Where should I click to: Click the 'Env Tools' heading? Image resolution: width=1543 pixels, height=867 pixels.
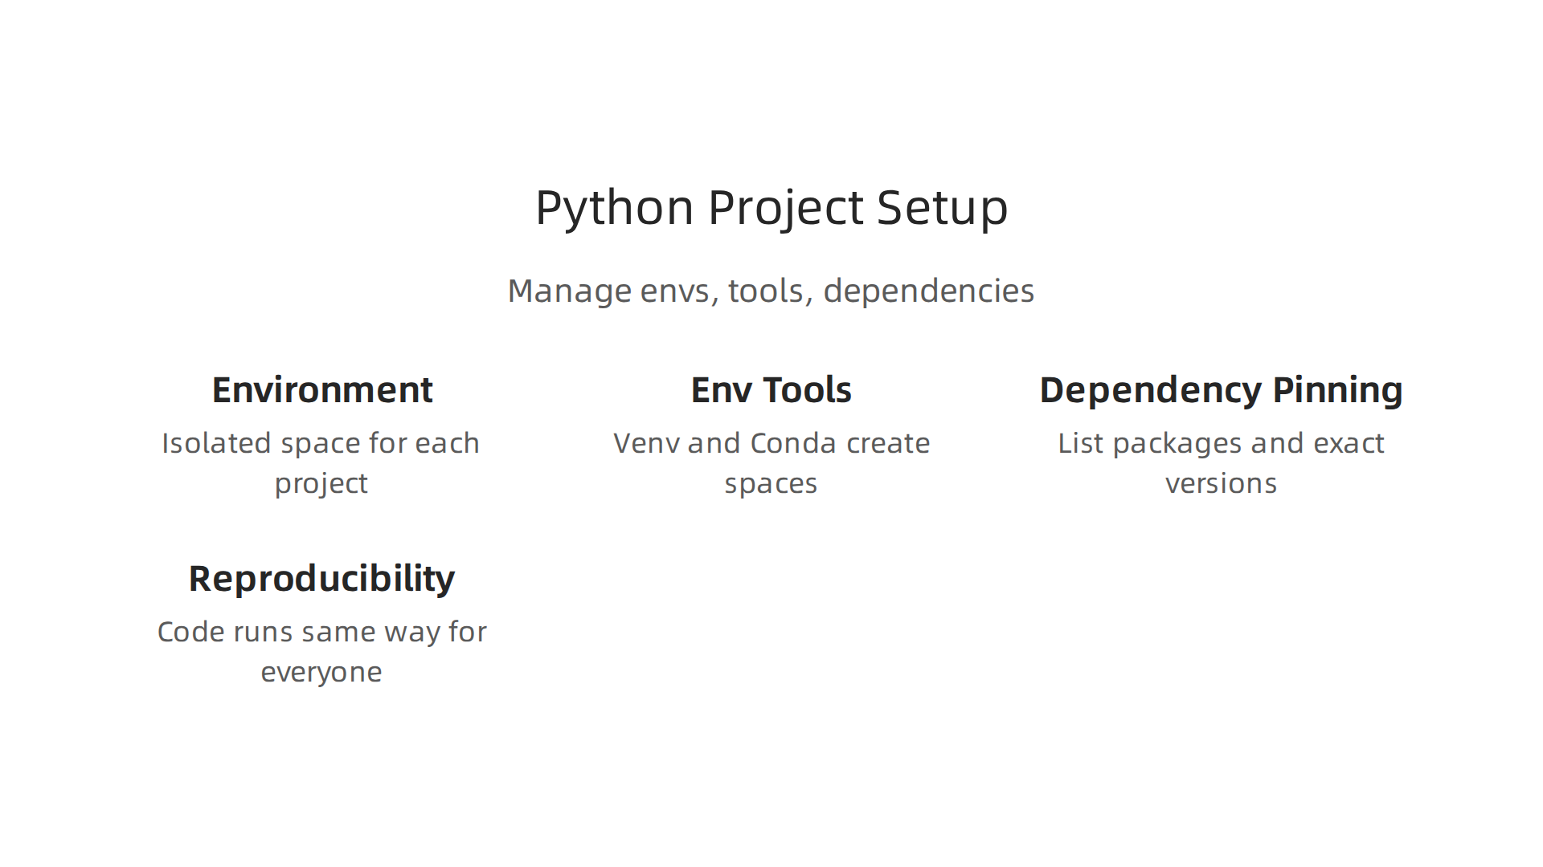(771, 390)
